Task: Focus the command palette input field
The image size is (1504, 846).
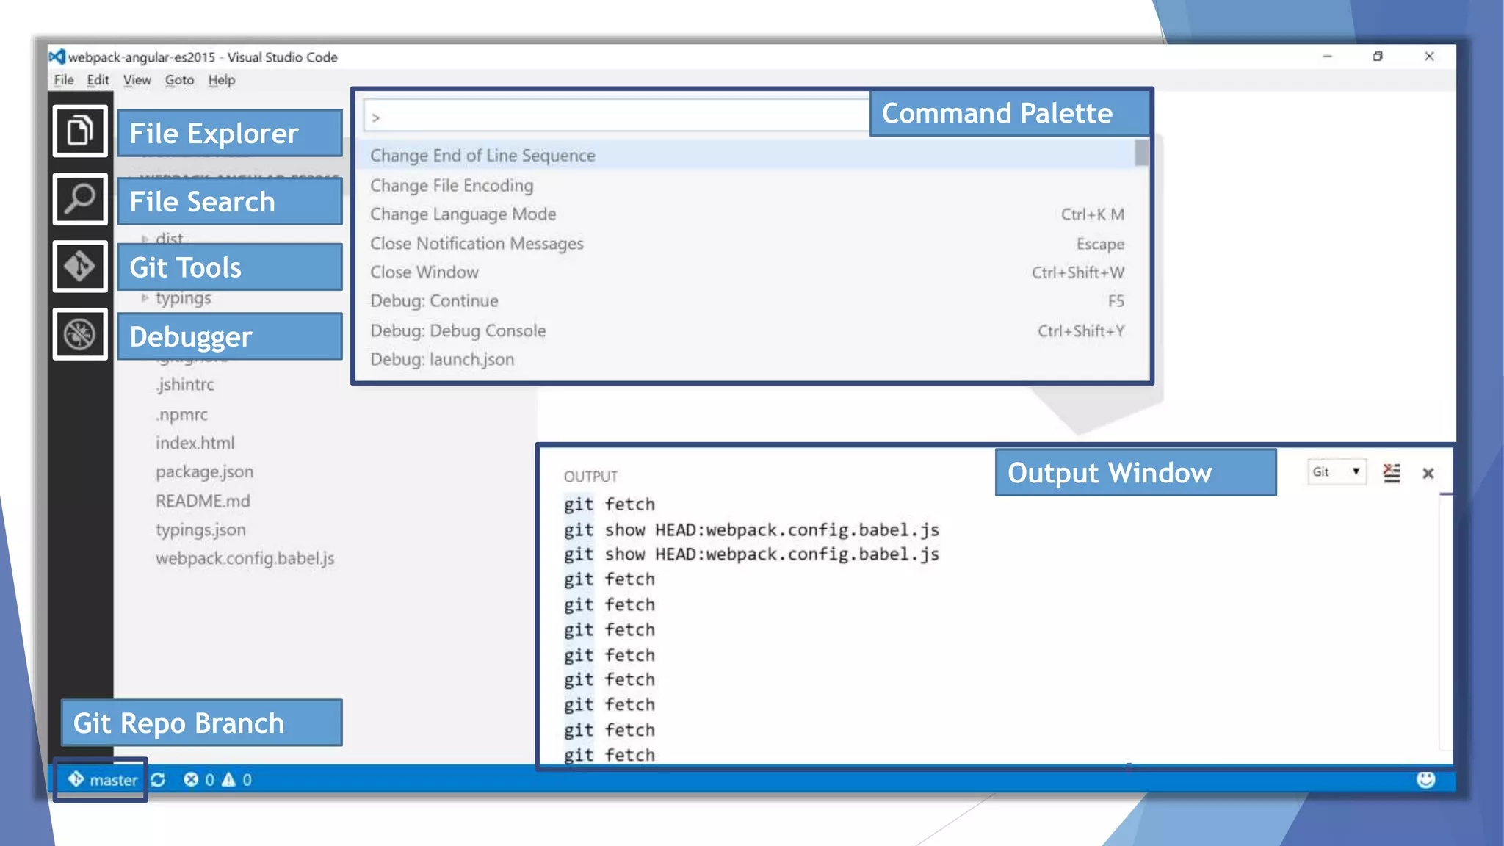Action: tap(617, 117)
